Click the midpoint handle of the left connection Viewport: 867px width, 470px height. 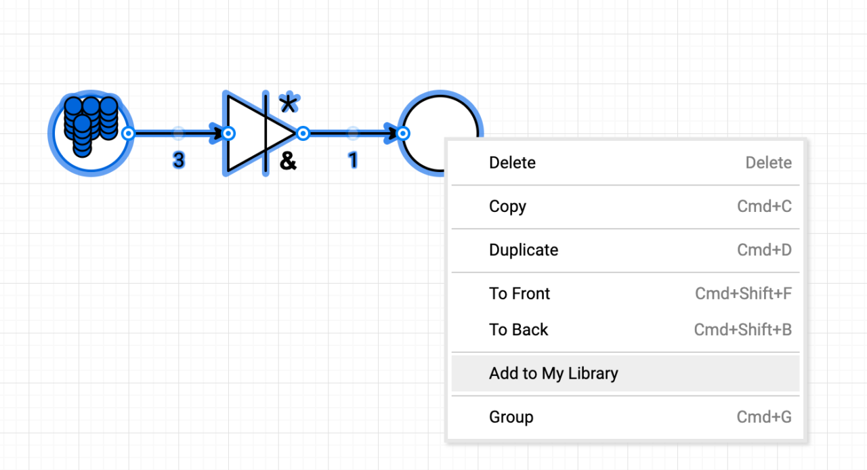[178, 133]
